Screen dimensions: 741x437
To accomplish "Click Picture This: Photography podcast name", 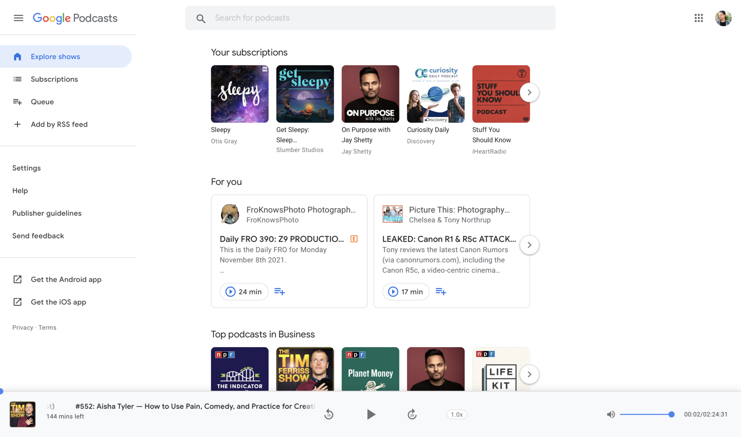I will coord(459,209).
